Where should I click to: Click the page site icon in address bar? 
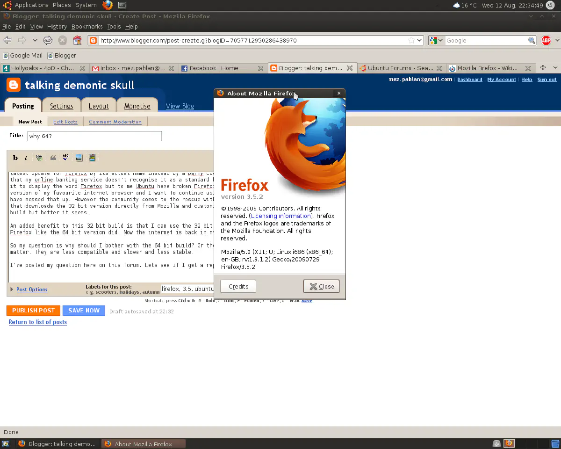[x=93, y=40]
